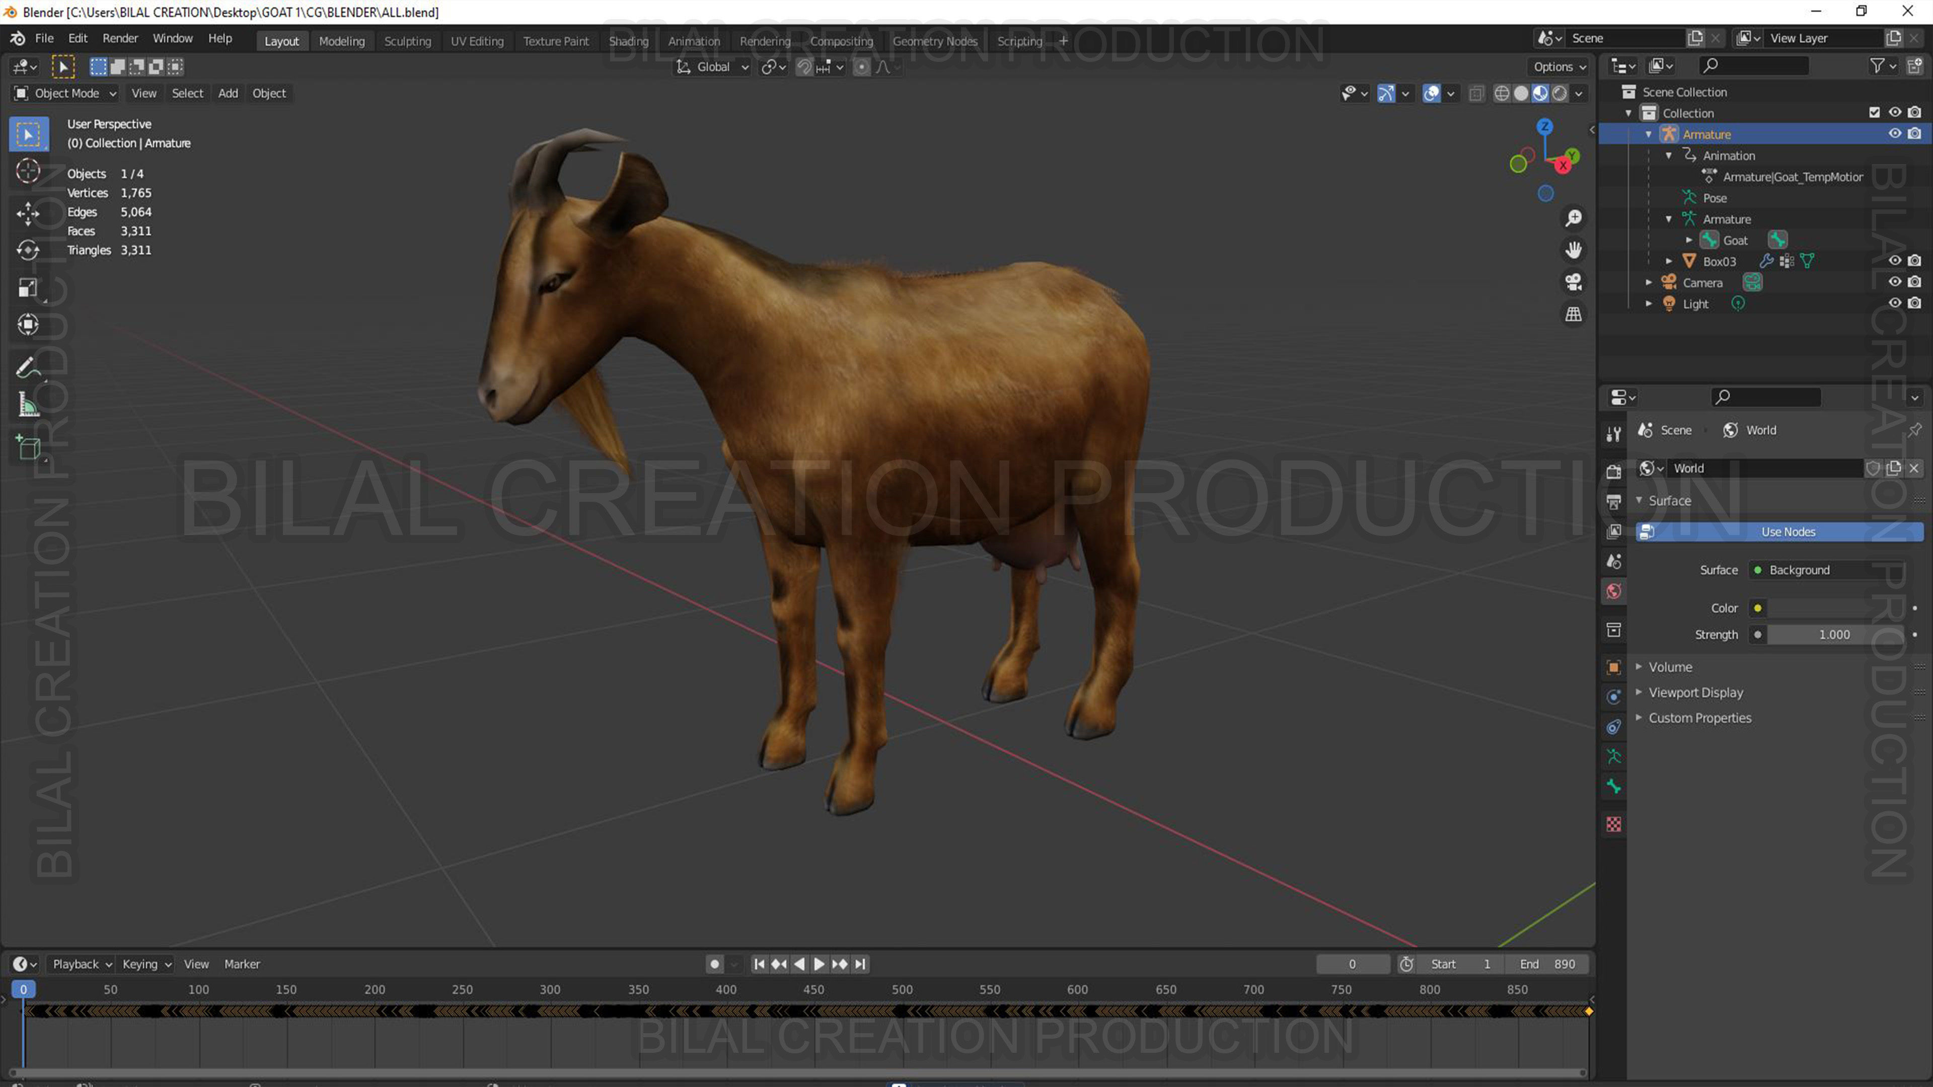Open the Output properties tab
Image resolution: width=1933 pixels, height=1087 pixels.
point(1613,501)
